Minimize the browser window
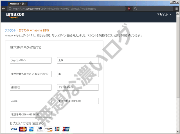180x134 pixels. coord(171,2)
